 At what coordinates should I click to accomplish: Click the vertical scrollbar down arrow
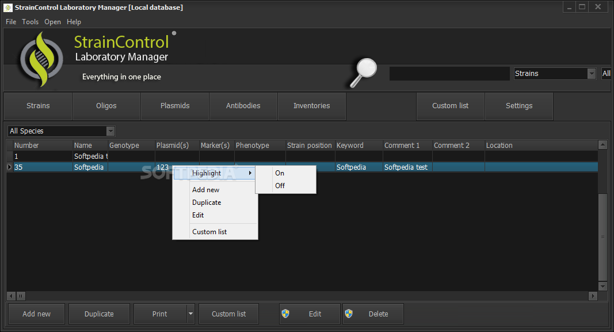click(602, 287)
